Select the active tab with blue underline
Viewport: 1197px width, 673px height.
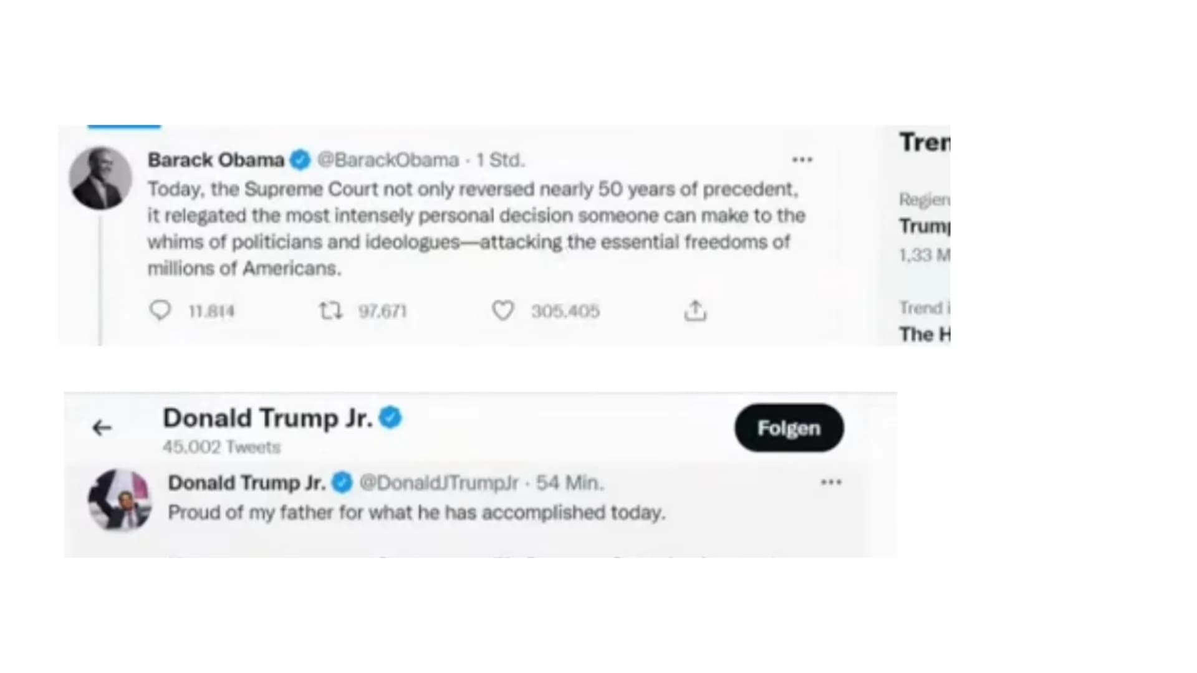point(124,126)
